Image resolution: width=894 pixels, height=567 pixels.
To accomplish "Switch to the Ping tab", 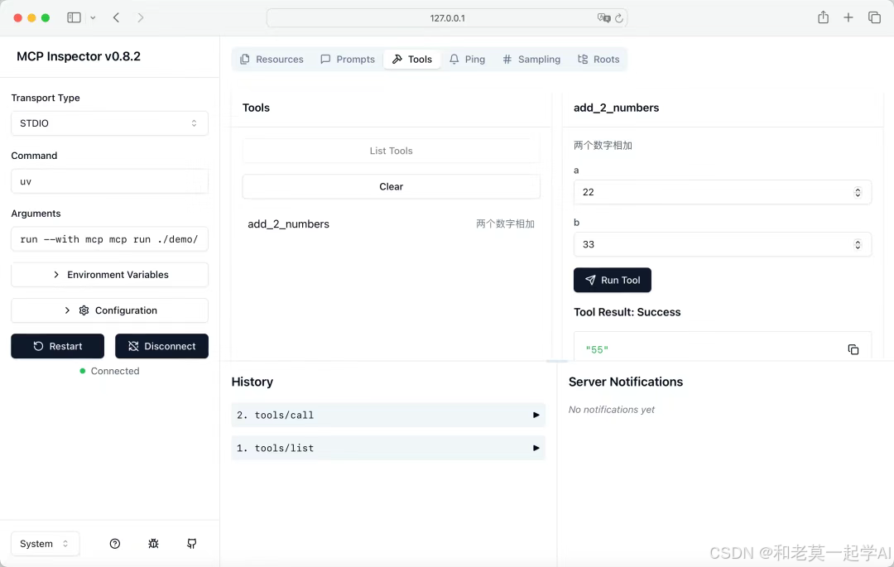I will [467, 60].
